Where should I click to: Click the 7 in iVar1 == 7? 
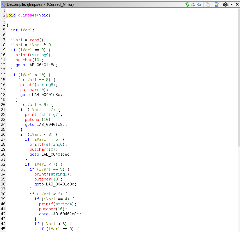coord(52,110)
